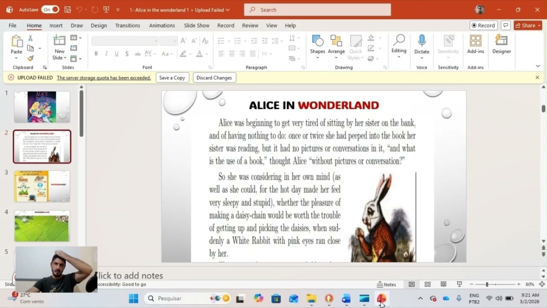Screen dimensions: 547x308
Task: Open the font size combo box
Action: pos(168,41)
